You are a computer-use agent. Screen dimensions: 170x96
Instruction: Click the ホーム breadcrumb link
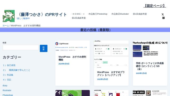point(6,26)
